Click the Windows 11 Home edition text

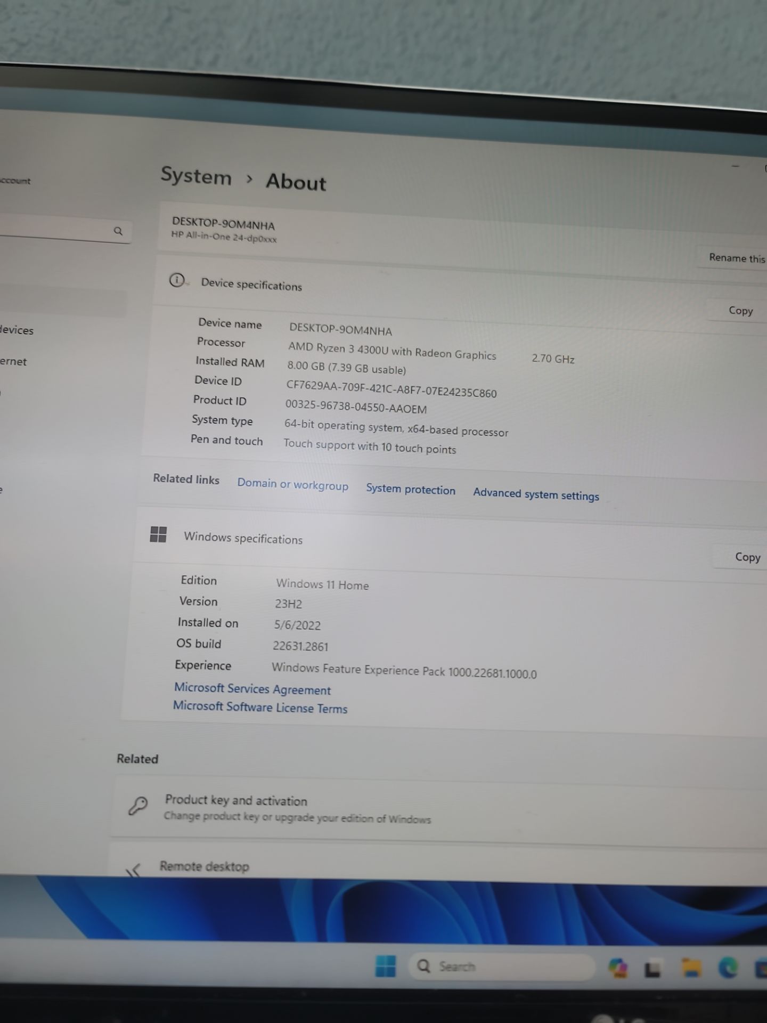[322, 584]
